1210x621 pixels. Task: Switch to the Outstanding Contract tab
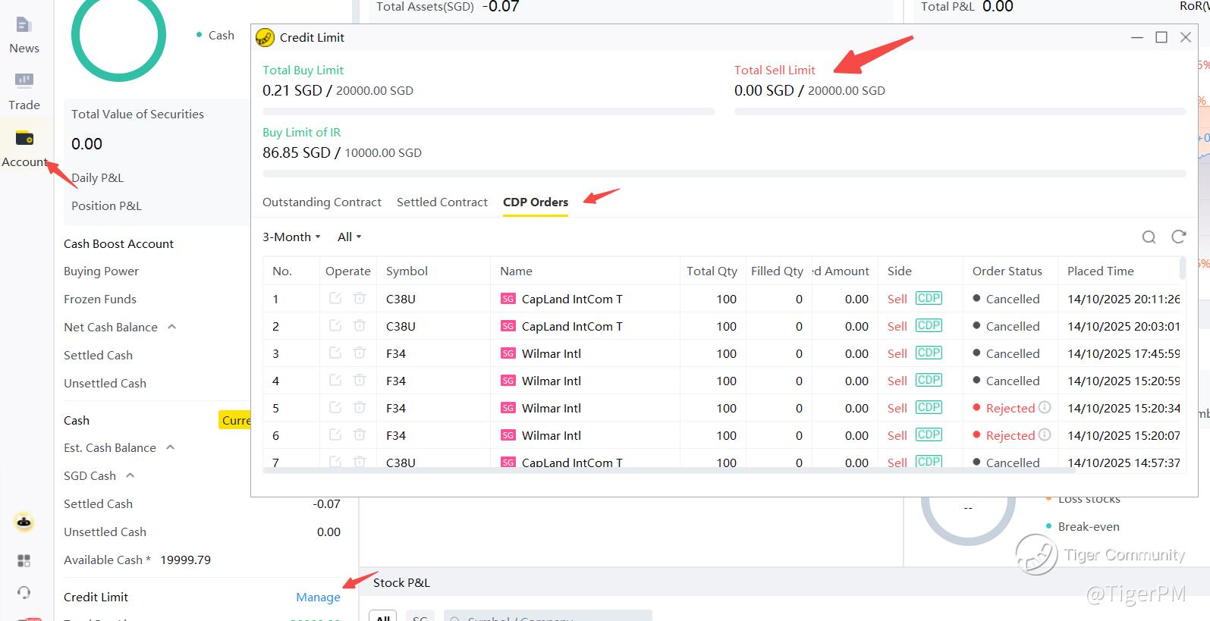point(322,202)
